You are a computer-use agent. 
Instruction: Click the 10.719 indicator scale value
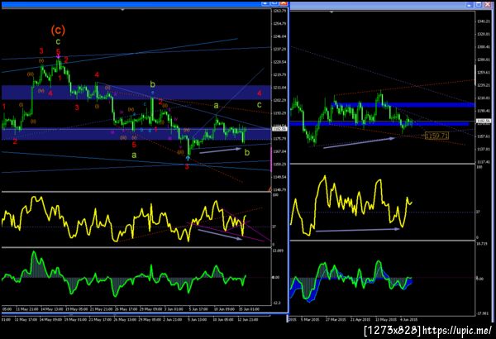point(482,243)
